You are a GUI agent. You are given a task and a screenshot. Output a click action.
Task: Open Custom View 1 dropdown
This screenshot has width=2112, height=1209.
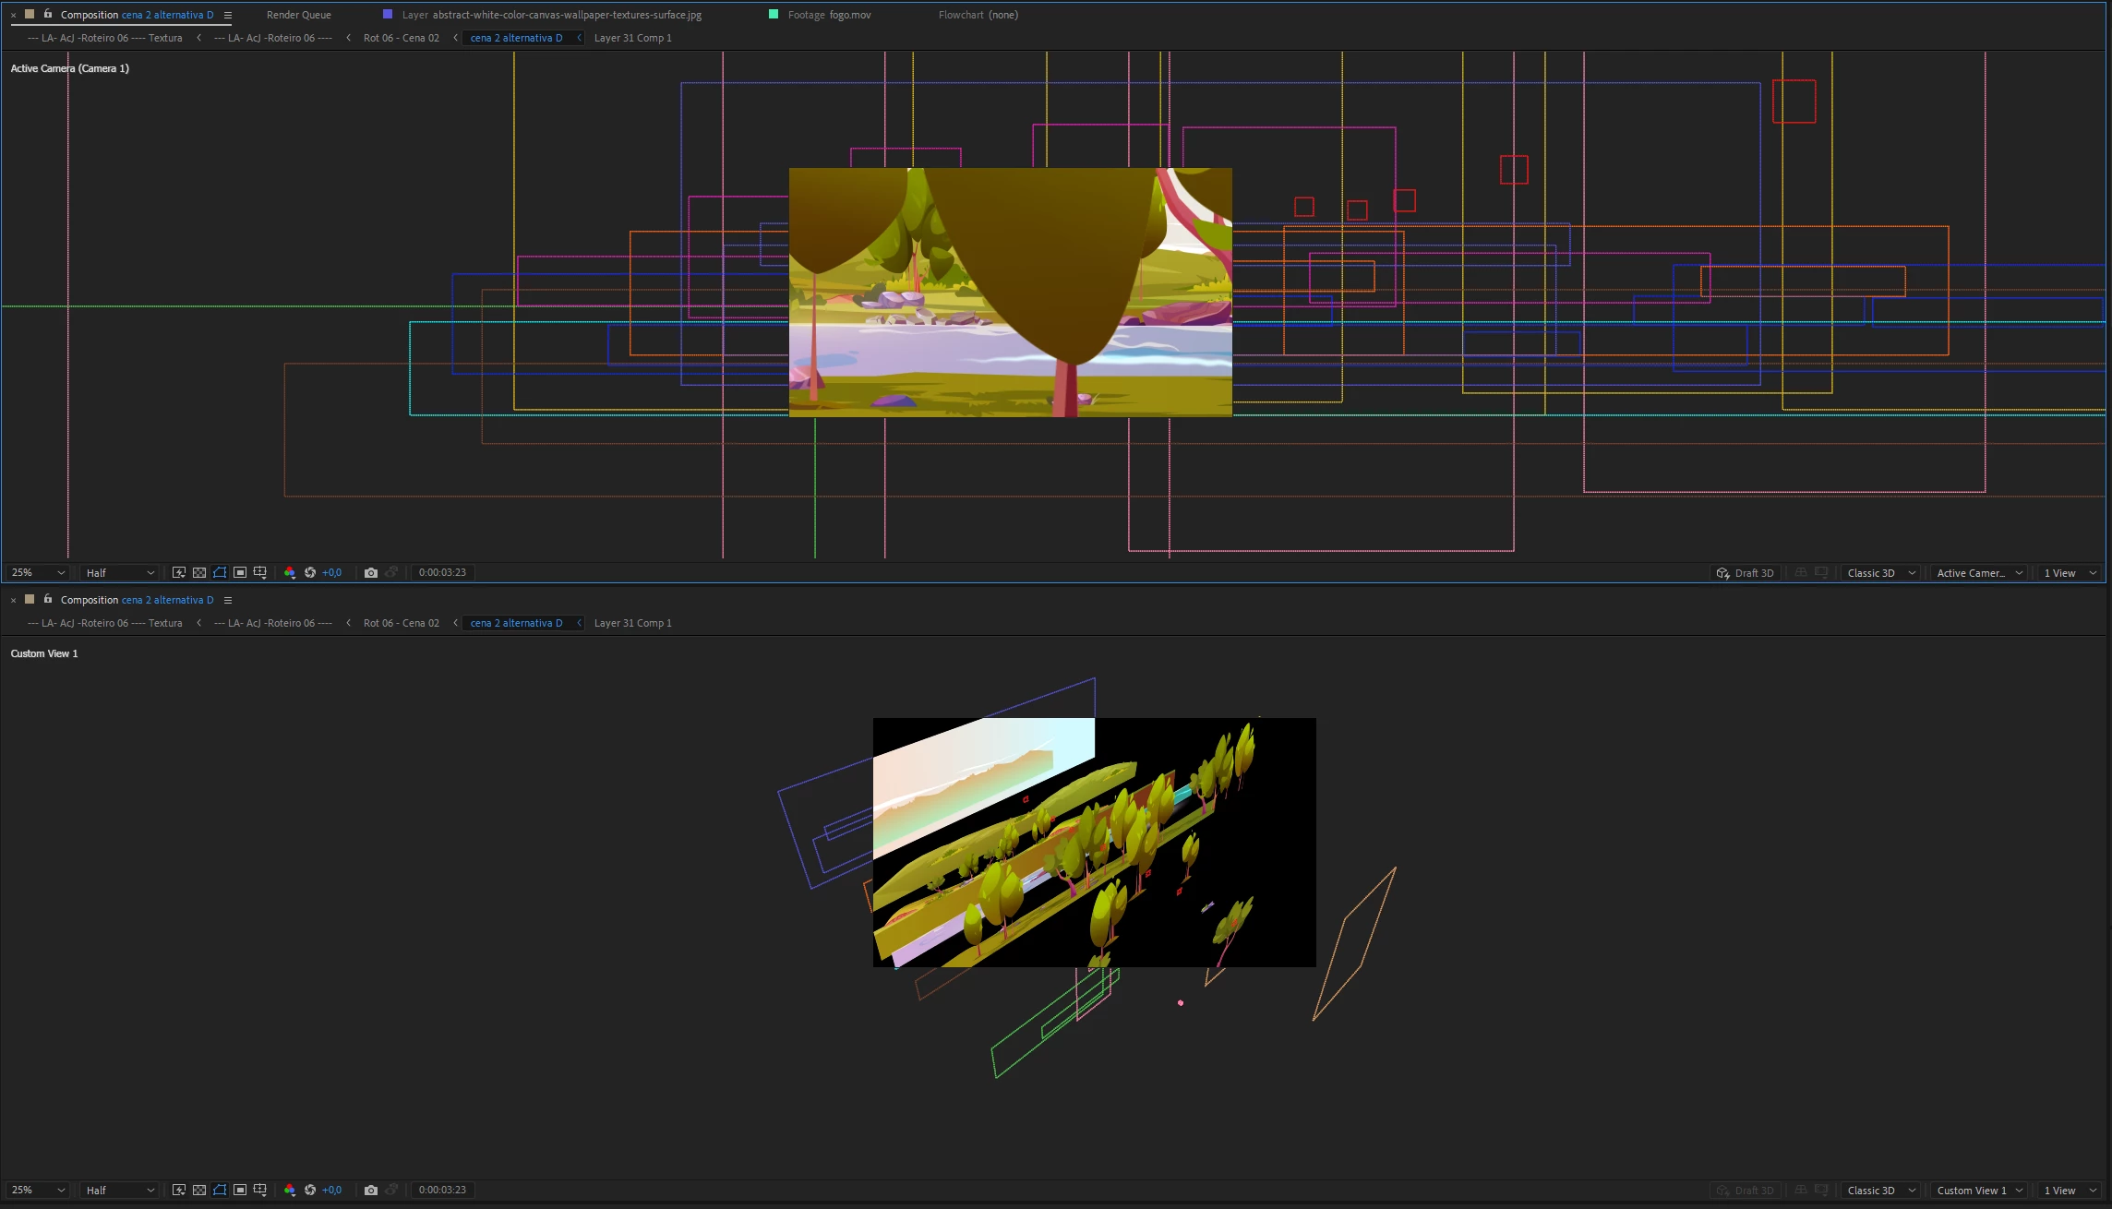coord(1979,1191)
